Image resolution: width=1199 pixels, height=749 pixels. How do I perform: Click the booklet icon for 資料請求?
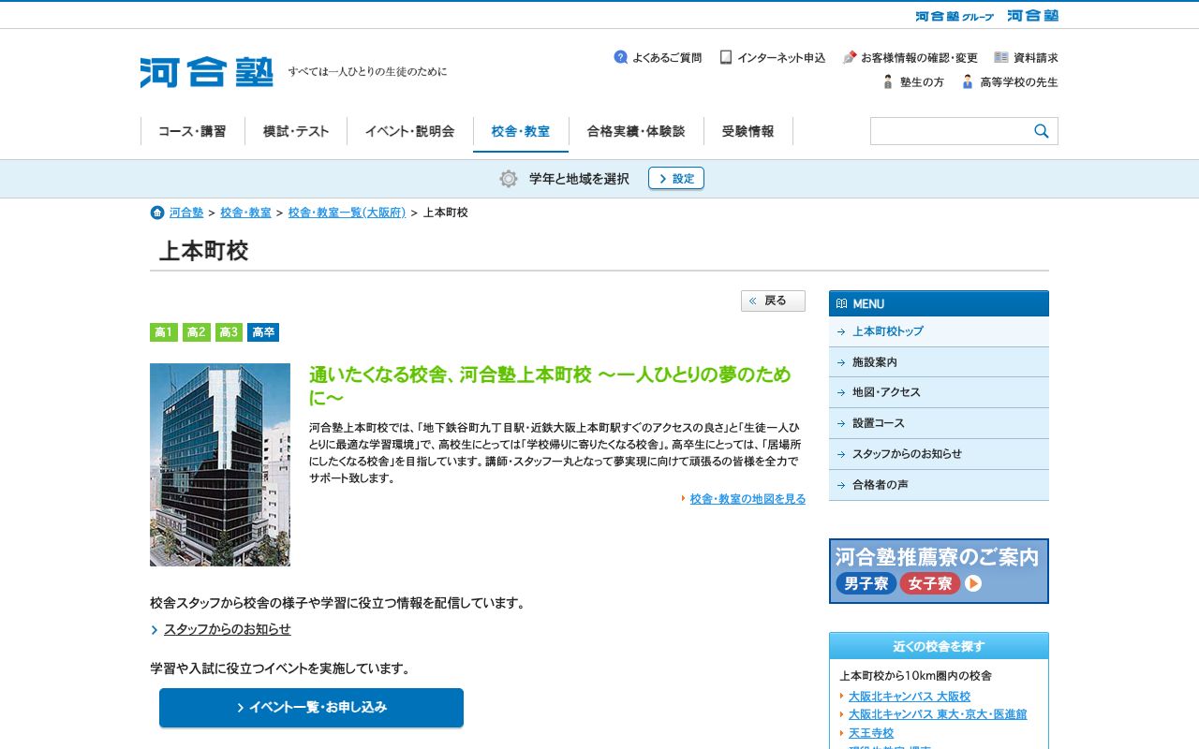1001,57
